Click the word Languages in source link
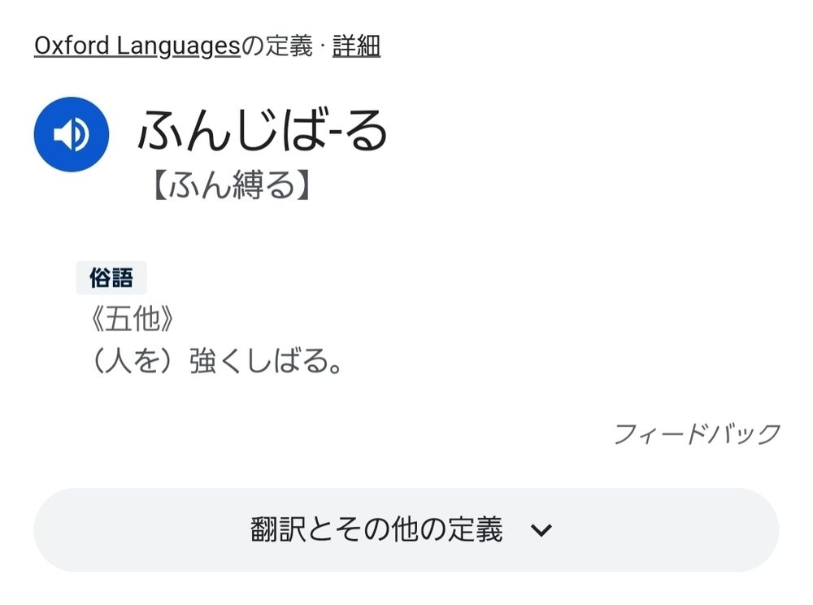 (x=178, y=46)
